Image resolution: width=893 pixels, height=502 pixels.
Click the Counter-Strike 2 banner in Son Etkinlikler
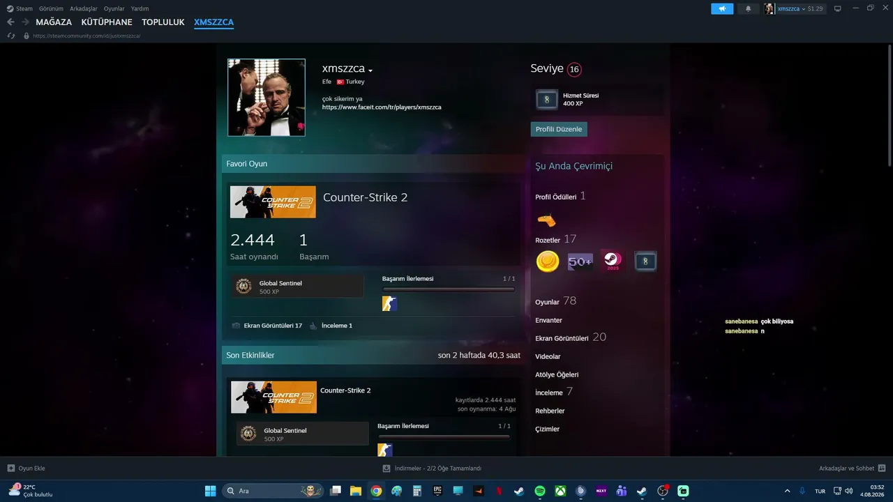274,397
